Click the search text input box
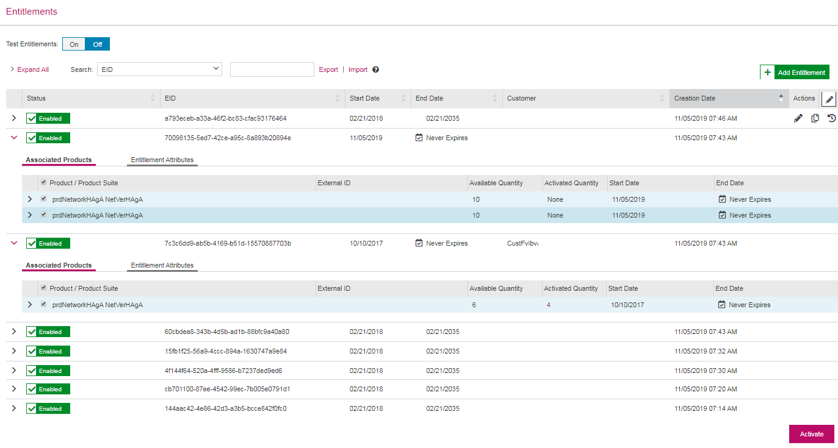838x448 pixels. coord(272,69)
